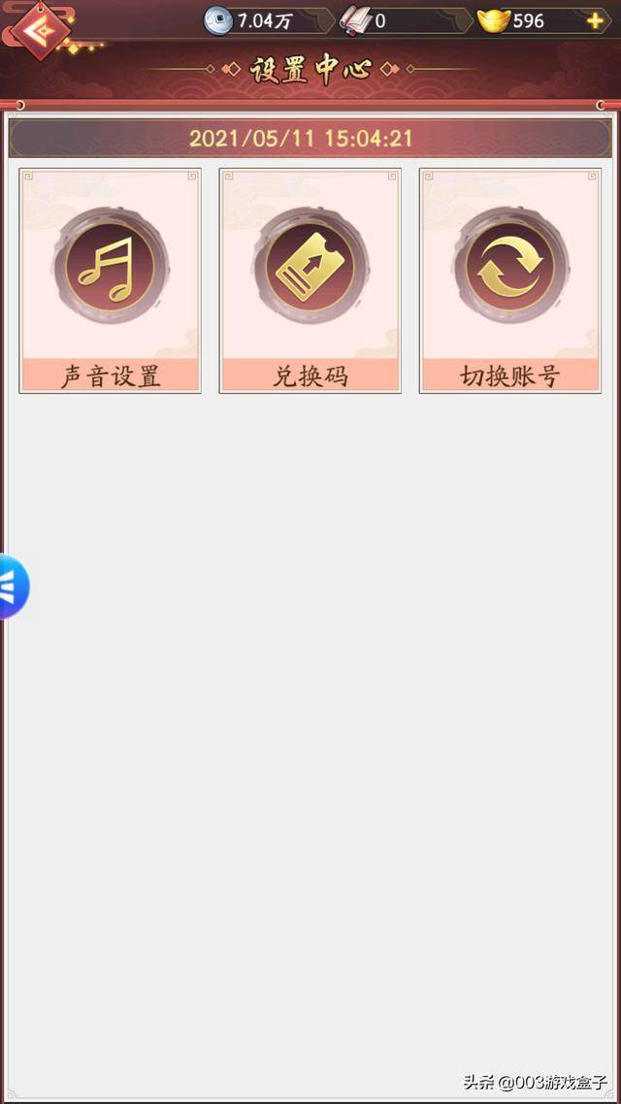Add gold with the plus button

click(595, 21)
